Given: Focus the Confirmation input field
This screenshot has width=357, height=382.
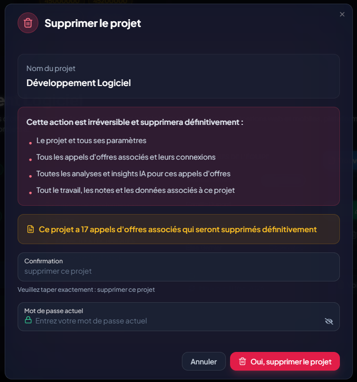Looking at the screenshot, I should point(178,271).
